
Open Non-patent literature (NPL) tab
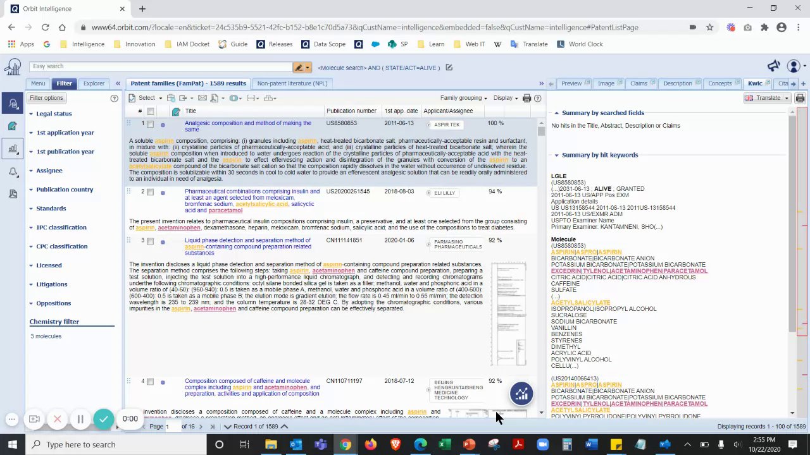pyautogui.click(x=292, y=83)
